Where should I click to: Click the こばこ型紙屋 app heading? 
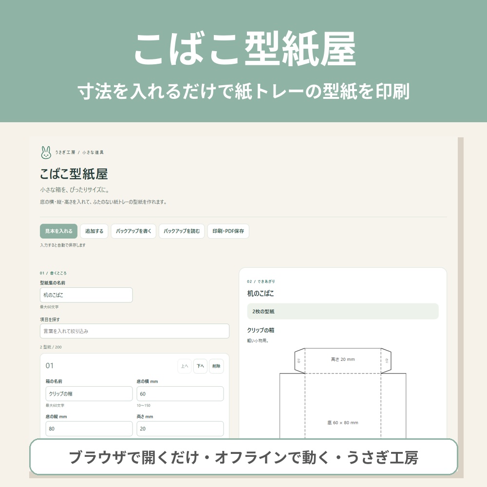tap(74, 174)
